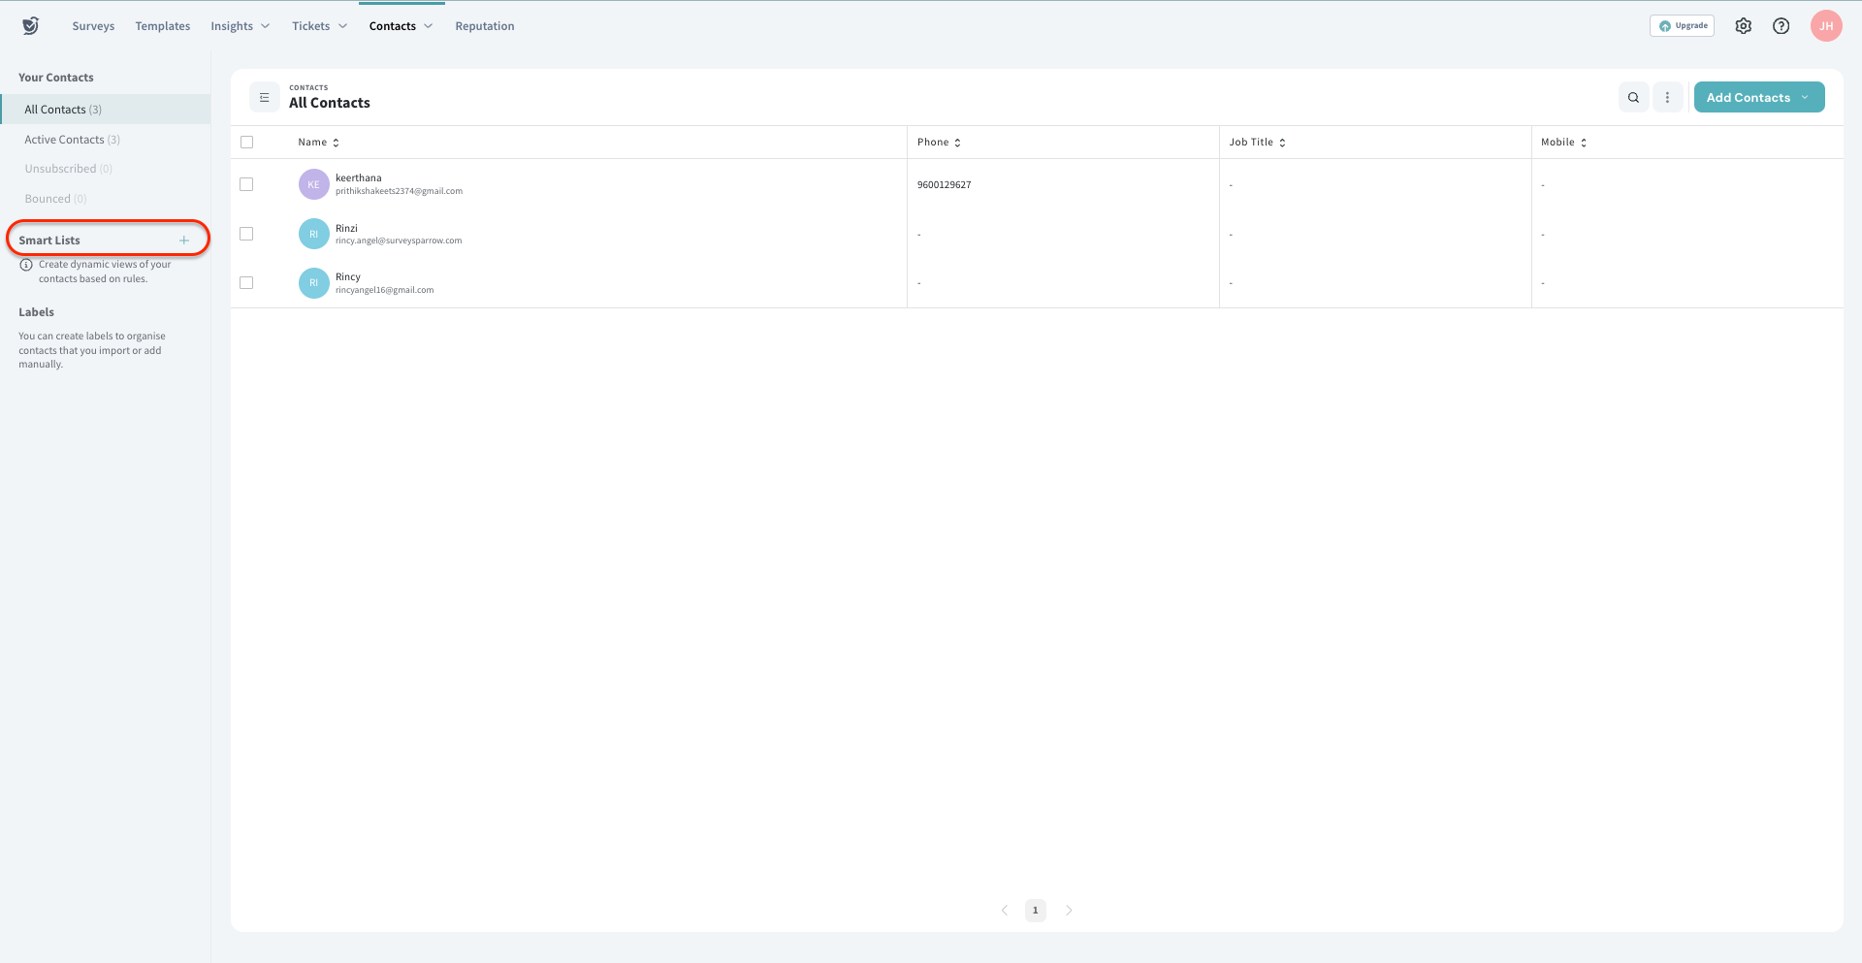Open the help question mark icon

(x=1781, y=26)
